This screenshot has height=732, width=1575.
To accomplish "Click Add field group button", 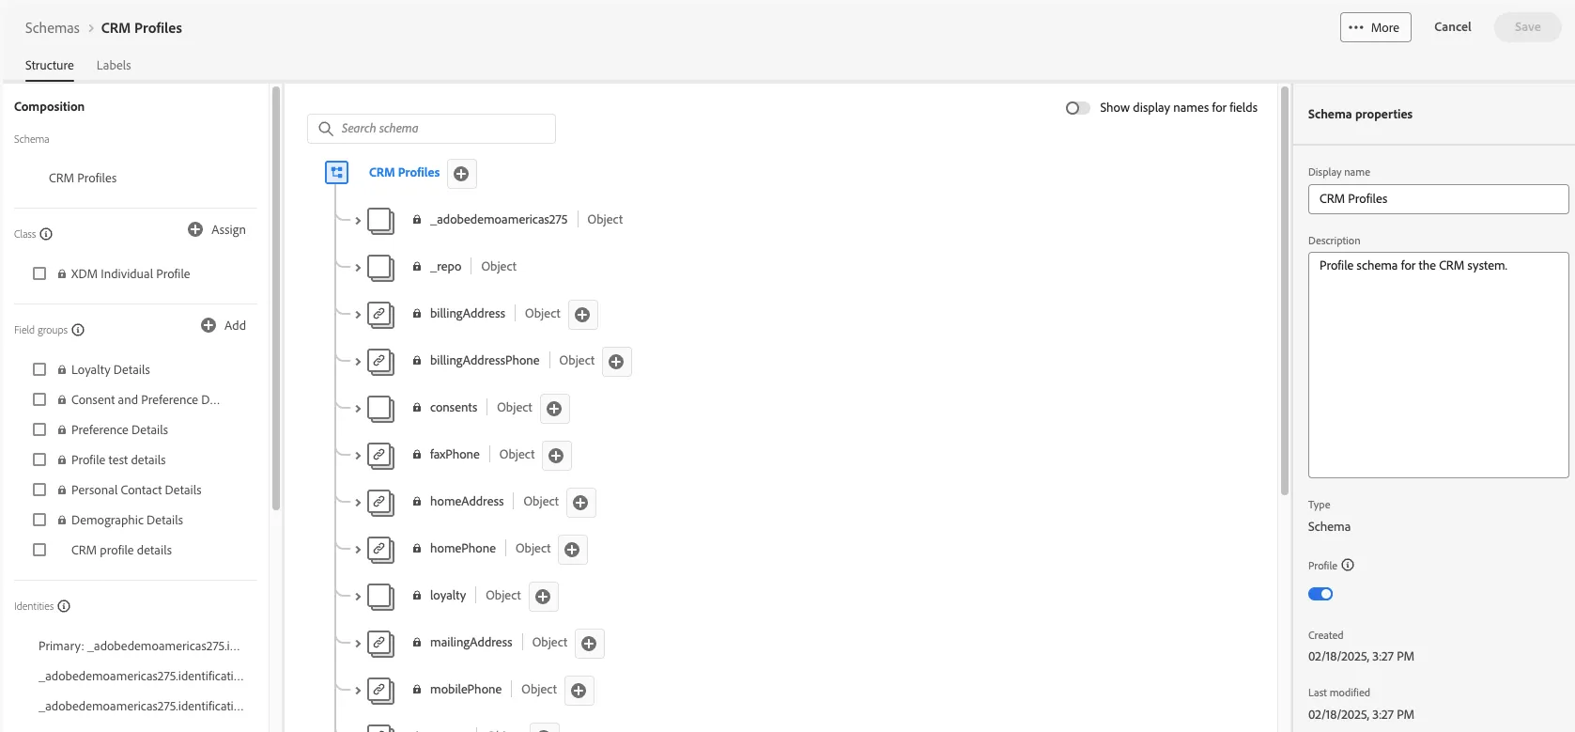I will (x=224, y=325).
